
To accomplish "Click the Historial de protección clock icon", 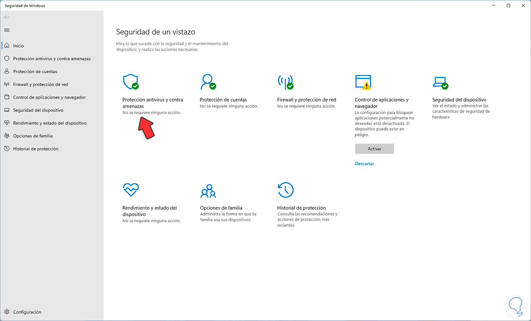I will pyautogui.click(x=286, y=190).
